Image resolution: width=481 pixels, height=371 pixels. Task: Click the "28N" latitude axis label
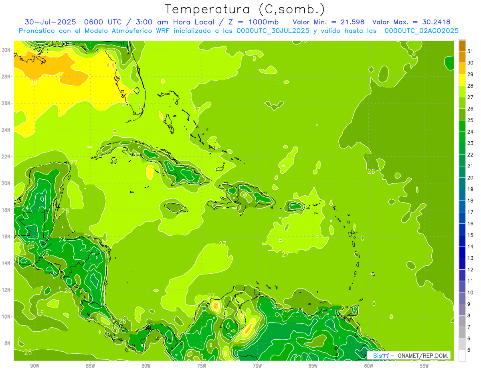(x=6, y=76)
